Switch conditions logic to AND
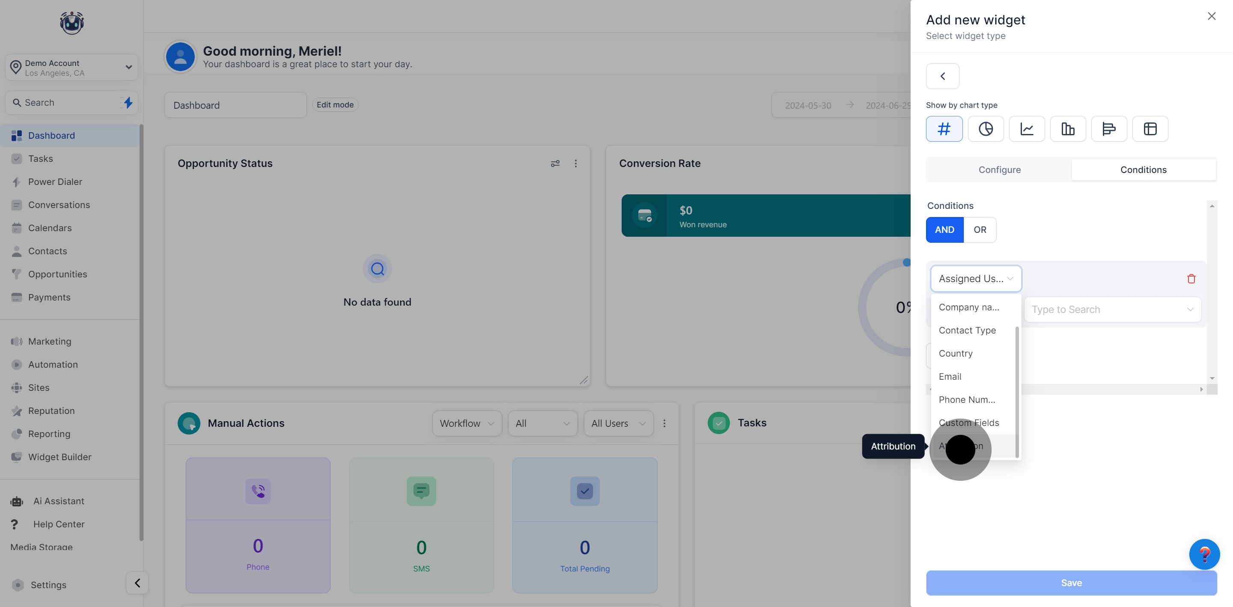 click(x=944, y=230)
